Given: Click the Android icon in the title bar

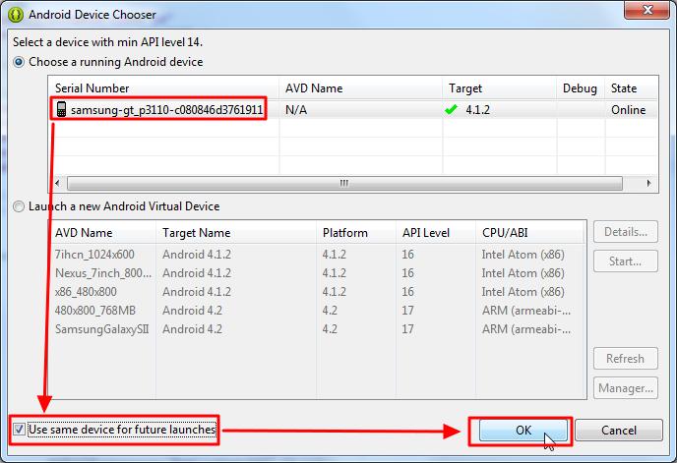Looking at the screenshot, I should click(x=15, y=14).
